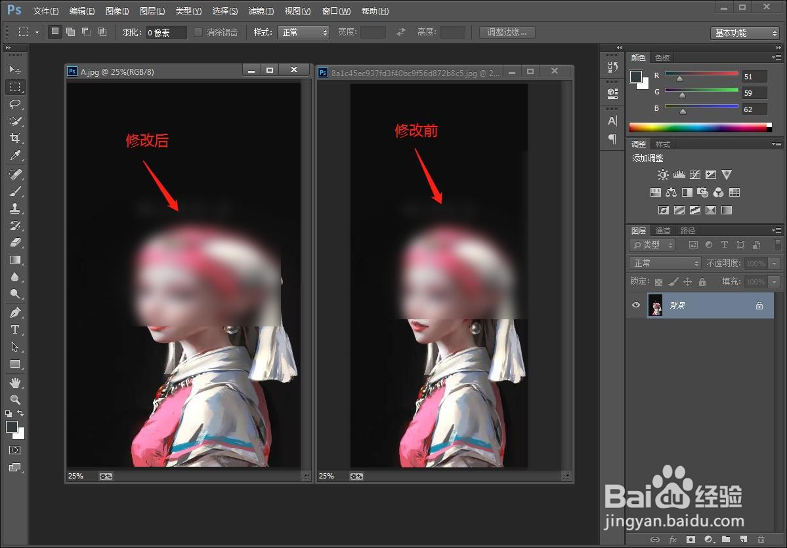Select the Clone Stamp tool

coord(15,208)
